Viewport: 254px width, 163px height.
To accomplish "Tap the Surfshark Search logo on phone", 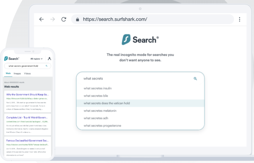I will 12,58.
